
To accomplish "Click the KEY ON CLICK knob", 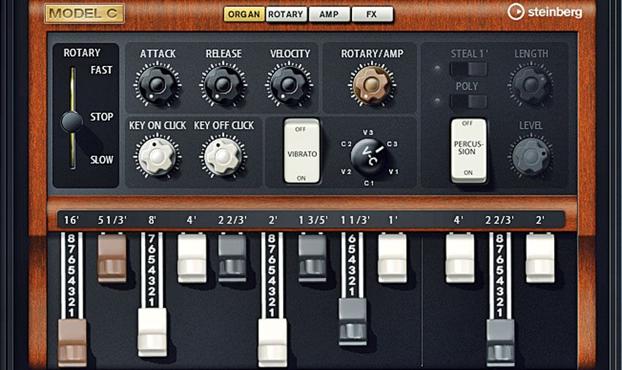I will (x=157, y=156).
